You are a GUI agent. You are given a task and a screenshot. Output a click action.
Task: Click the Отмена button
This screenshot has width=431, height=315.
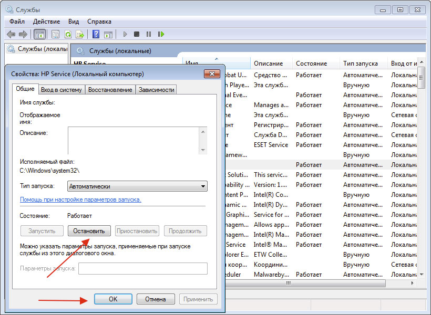(x=155, y=299)
